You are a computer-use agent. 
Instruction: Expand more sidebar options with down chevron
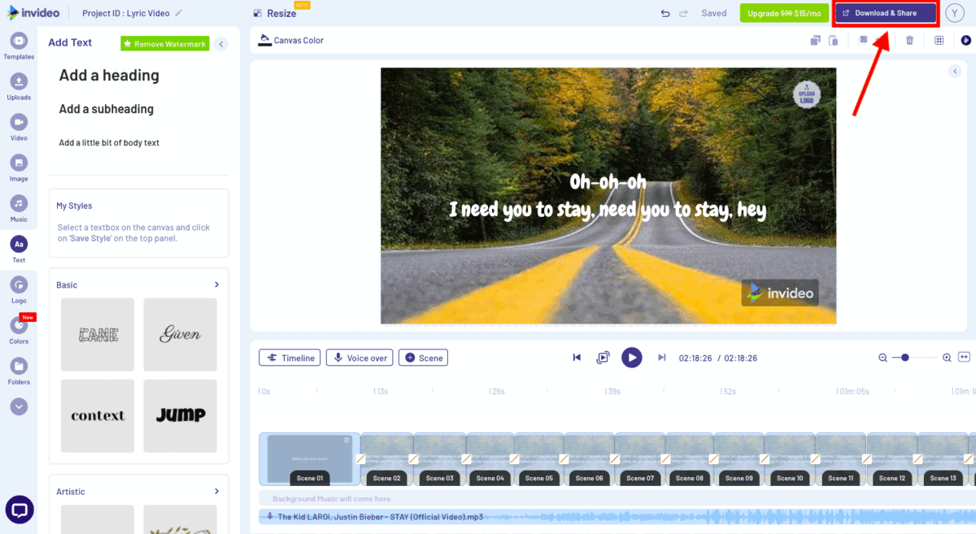pyautogui.click(x=19, y=406)
